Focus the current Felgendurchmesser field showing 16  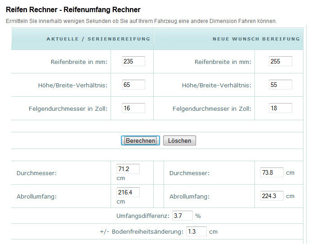(x=133, y=108)
